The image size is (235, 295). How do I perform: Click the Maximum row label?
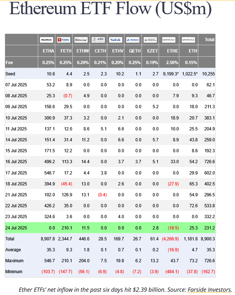14,261
